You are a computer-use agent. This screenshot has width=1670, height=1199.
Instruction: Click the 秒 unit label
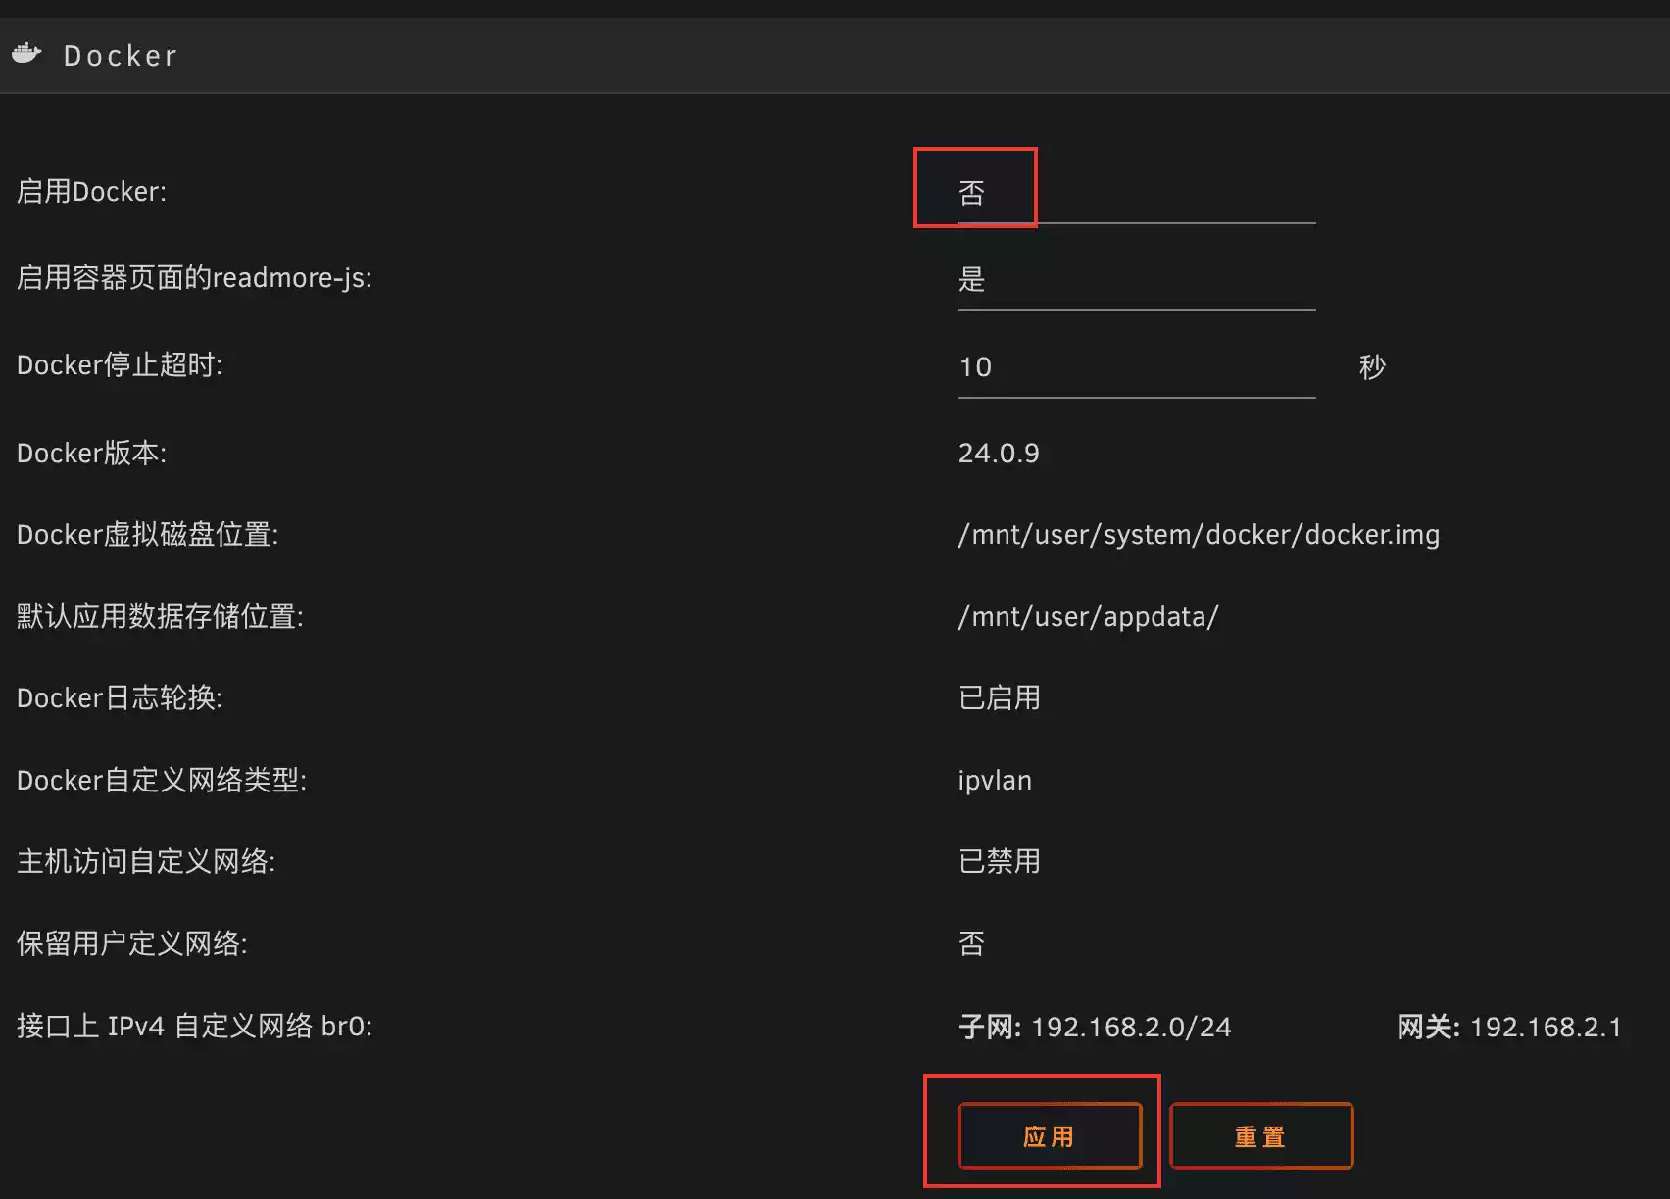(1371, 367)
